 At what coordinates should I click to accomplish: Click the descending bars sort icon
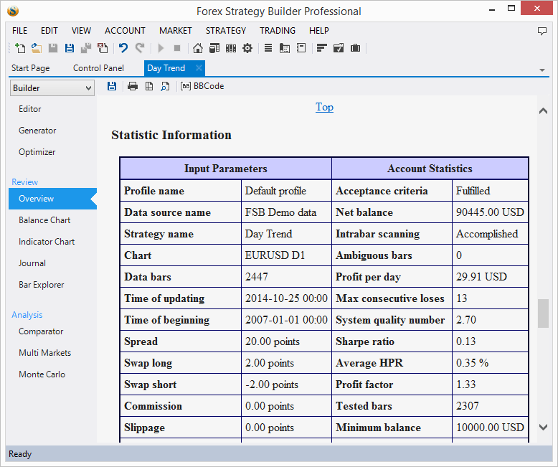[x=322, y=48]
